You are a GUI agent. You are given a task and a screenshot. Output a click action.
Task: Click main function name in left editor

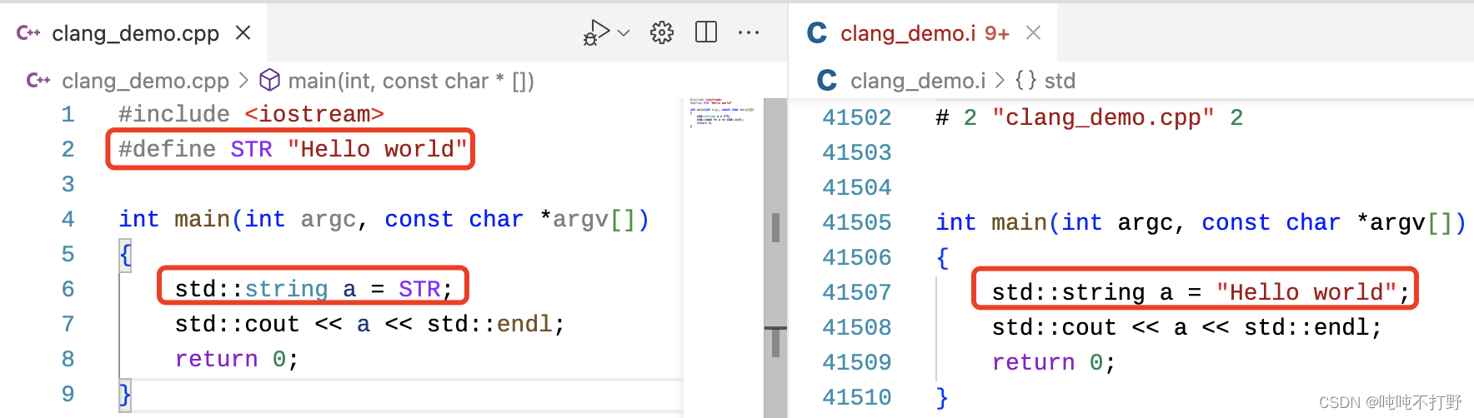tap(202, 219)
